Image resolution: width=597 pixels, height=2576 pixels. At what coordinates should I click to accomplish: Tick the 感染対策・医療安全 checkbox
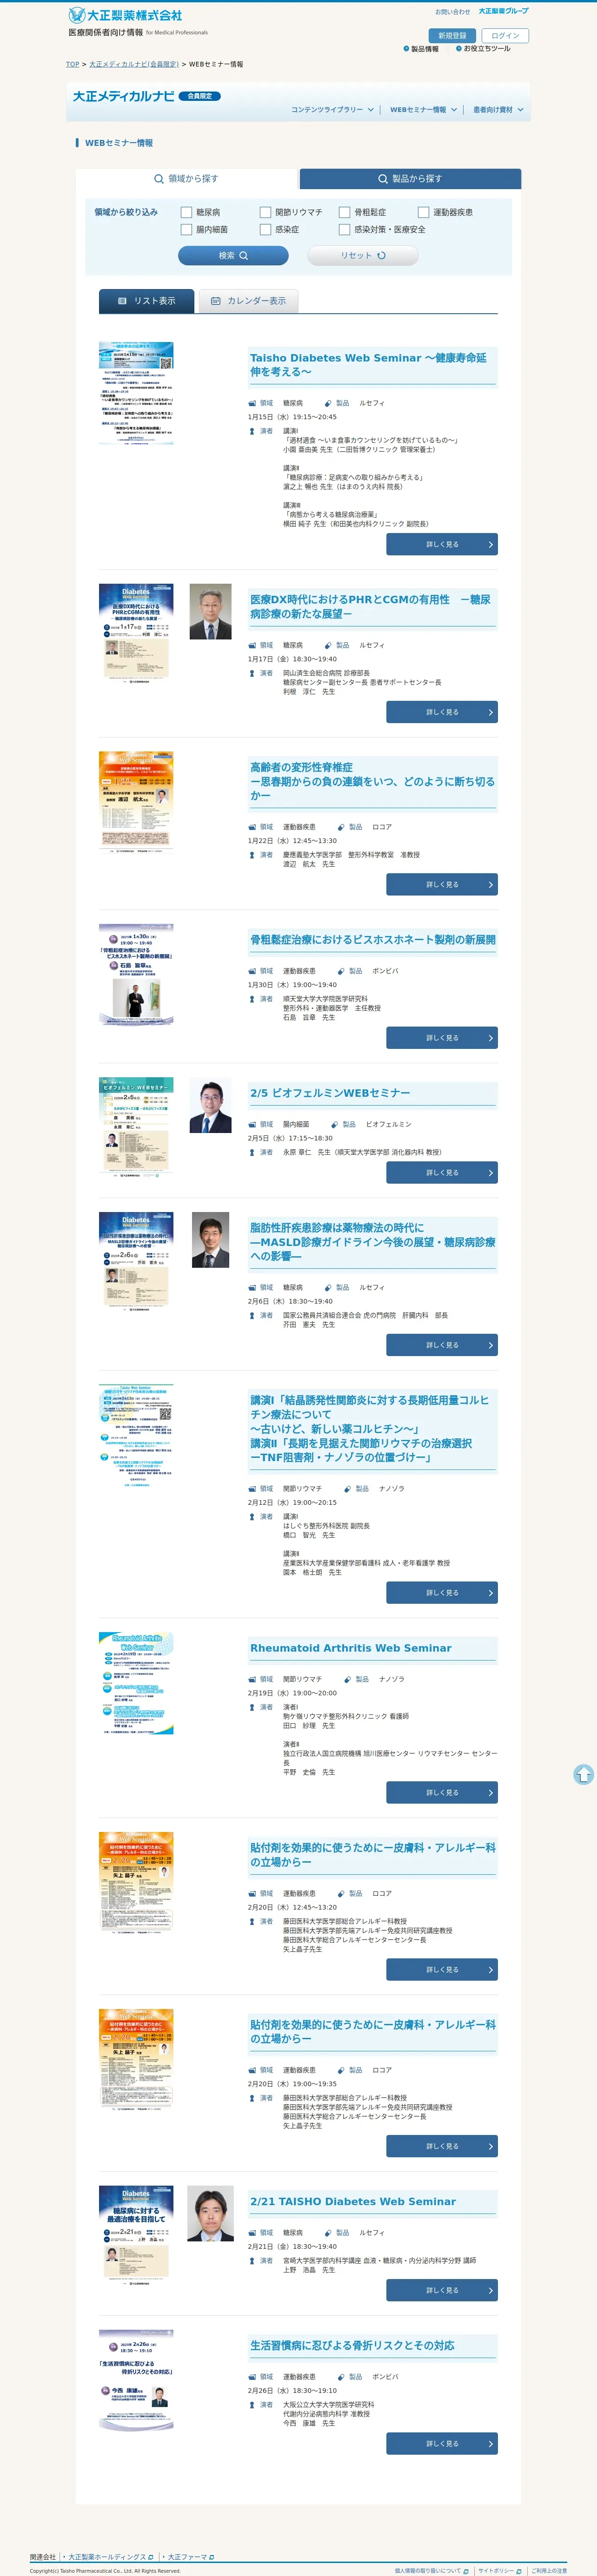pos(344,229)
